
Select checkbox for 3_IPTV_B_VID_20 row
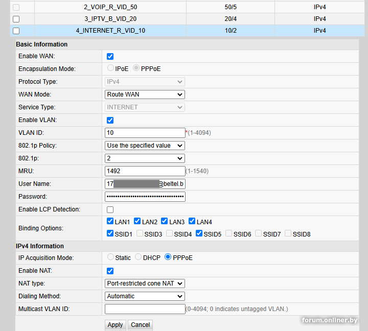tap(16, 19)
